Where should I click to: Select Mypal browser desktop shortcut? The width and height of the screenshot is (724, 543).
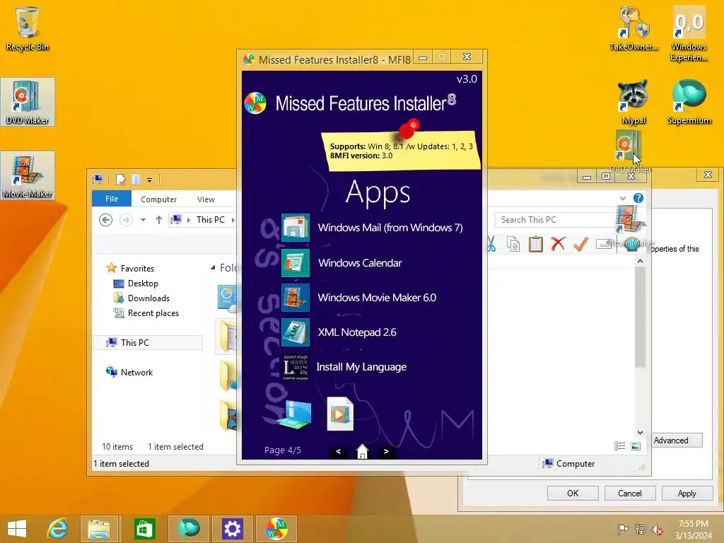[x=633, y=102]
